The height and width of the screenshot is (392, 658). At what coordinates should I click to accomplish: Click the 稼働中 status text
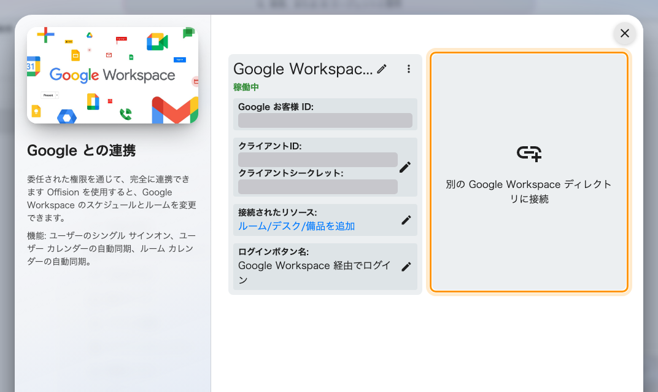[246, 87]
